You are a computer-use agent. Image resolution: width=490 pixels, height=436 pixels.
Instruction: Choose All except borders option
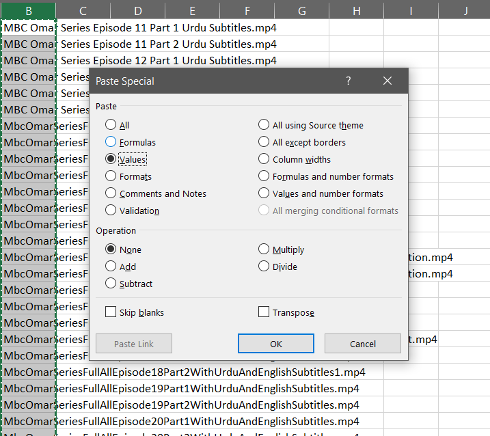[x=264, y=142]
